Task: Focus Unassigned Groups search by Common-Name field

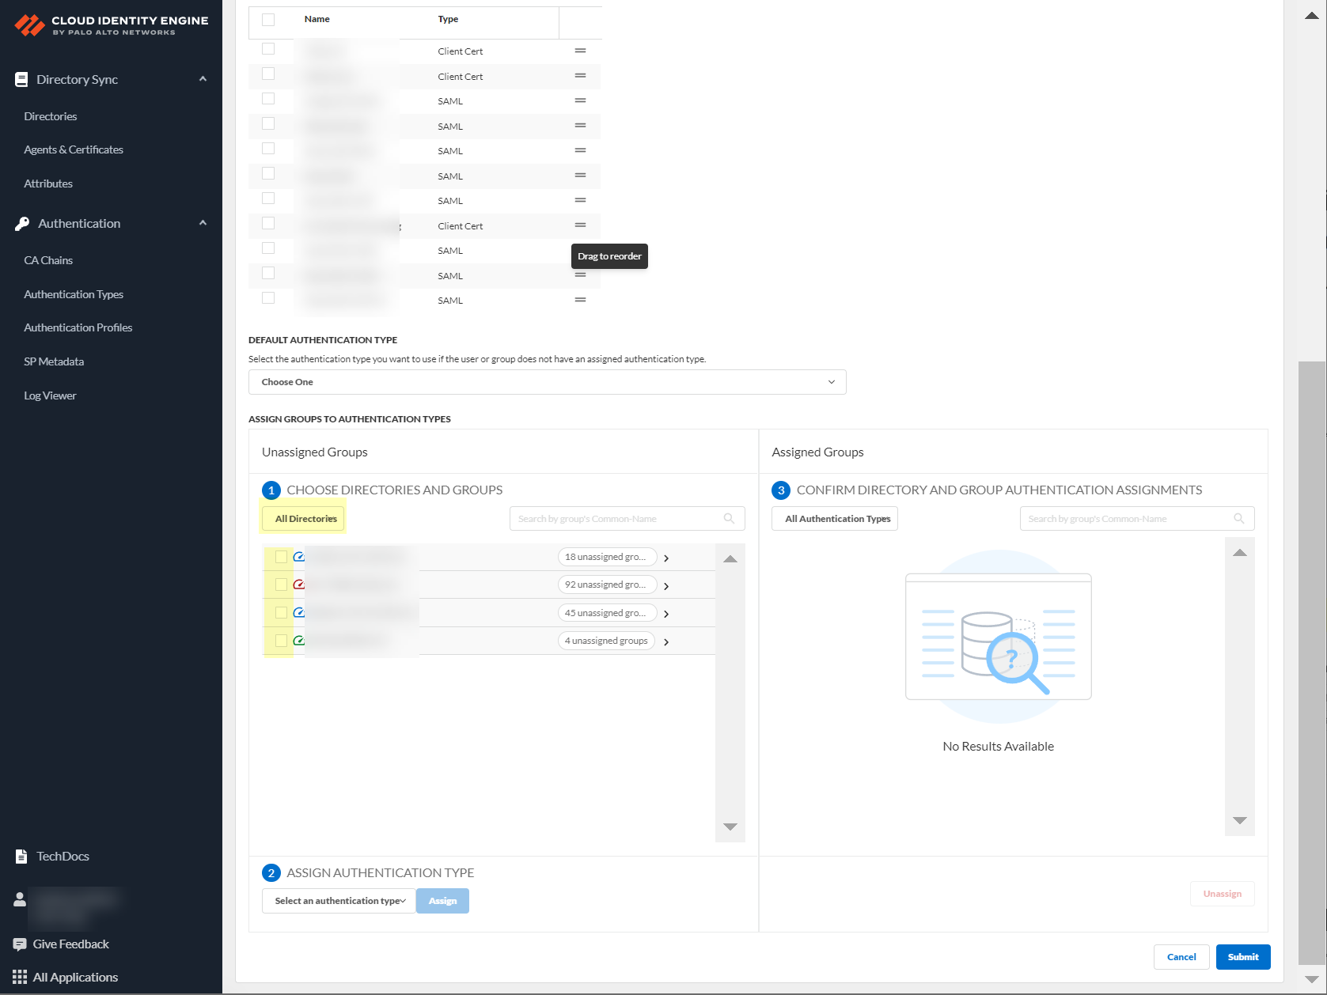Action: [627, 519]
